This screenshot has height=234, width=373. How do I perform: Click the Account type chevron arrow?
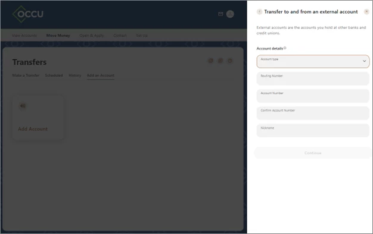coord(364,61)
